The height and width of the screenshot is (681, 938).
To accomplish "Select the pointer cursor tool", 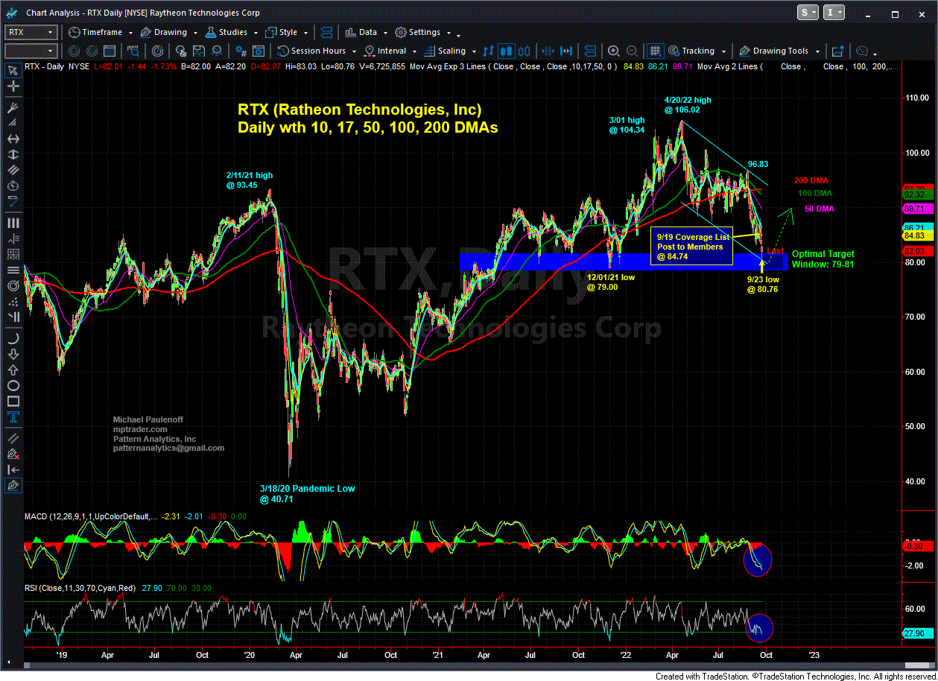I will tap(13, 71).
